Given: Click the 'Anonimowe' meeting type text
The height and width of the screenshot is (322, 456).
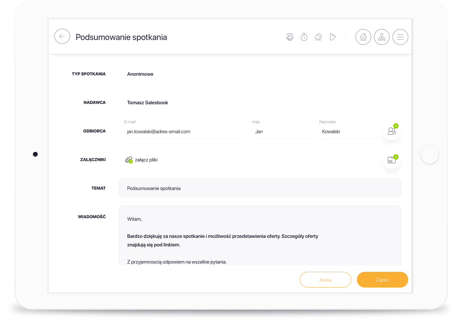Looking at the screenshot, I should 140,74.
